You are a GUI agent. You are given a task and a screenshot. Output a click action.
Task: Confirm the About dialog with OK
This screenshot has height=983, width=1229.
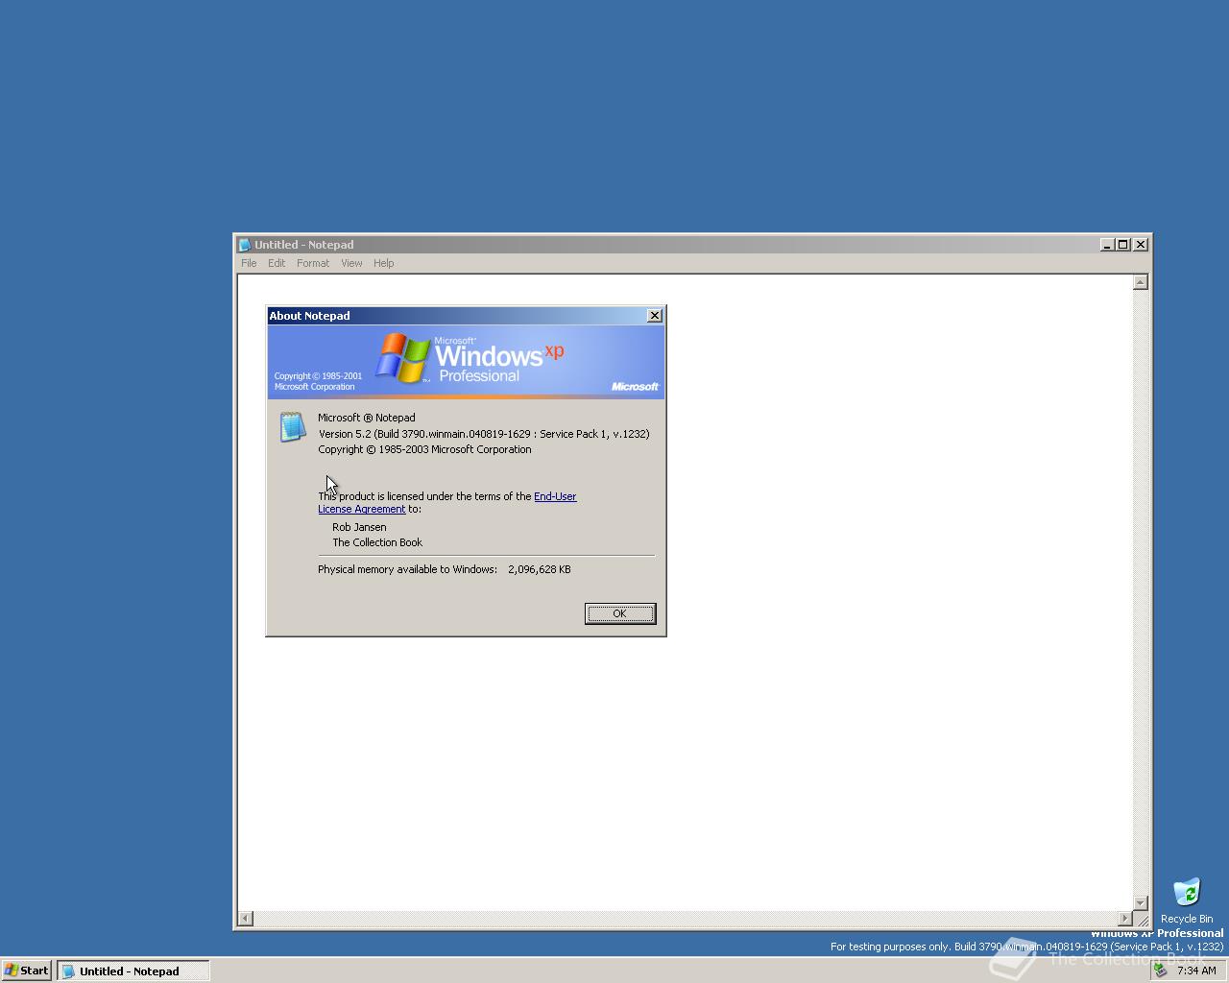click(619, 613)
